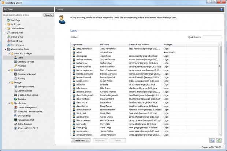Open the SMTP Settings icon
The width and height of the screenshot is (227, 151).
[x=15, y=116]
